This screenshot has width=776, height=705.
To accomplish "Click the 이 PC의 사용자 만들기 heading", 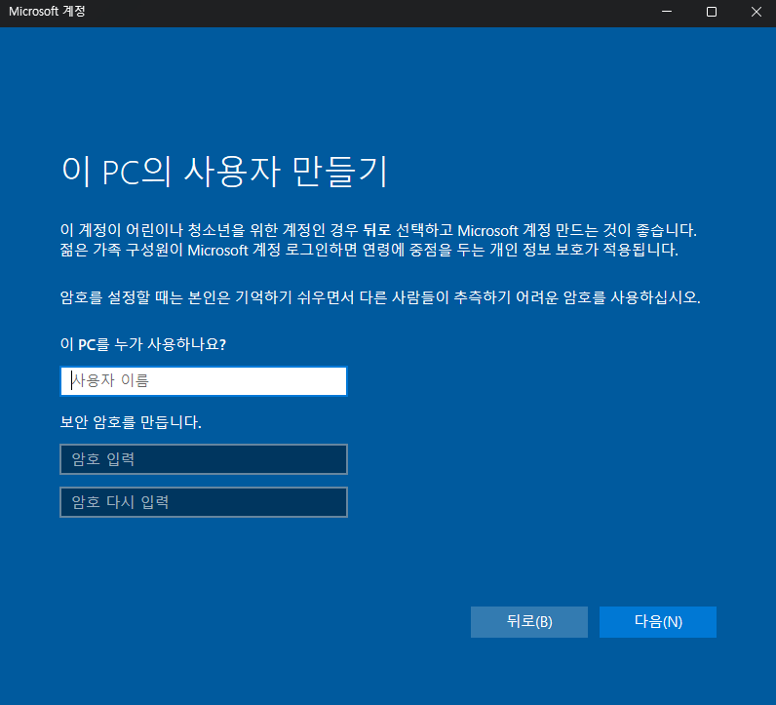I will tap(224, 171).
